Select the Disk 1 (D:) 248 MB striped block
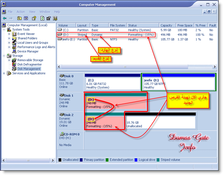 tap(116, 101)
